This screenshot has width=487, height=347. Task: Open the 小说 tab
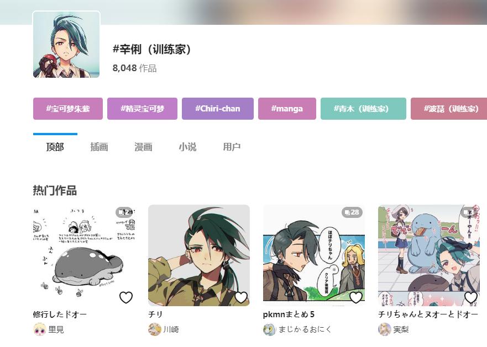(x=187, y=147)
